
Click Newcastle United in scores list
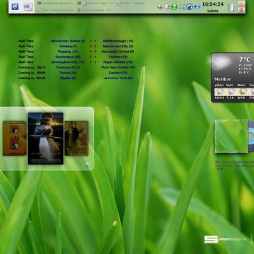[x=118, y=51]
